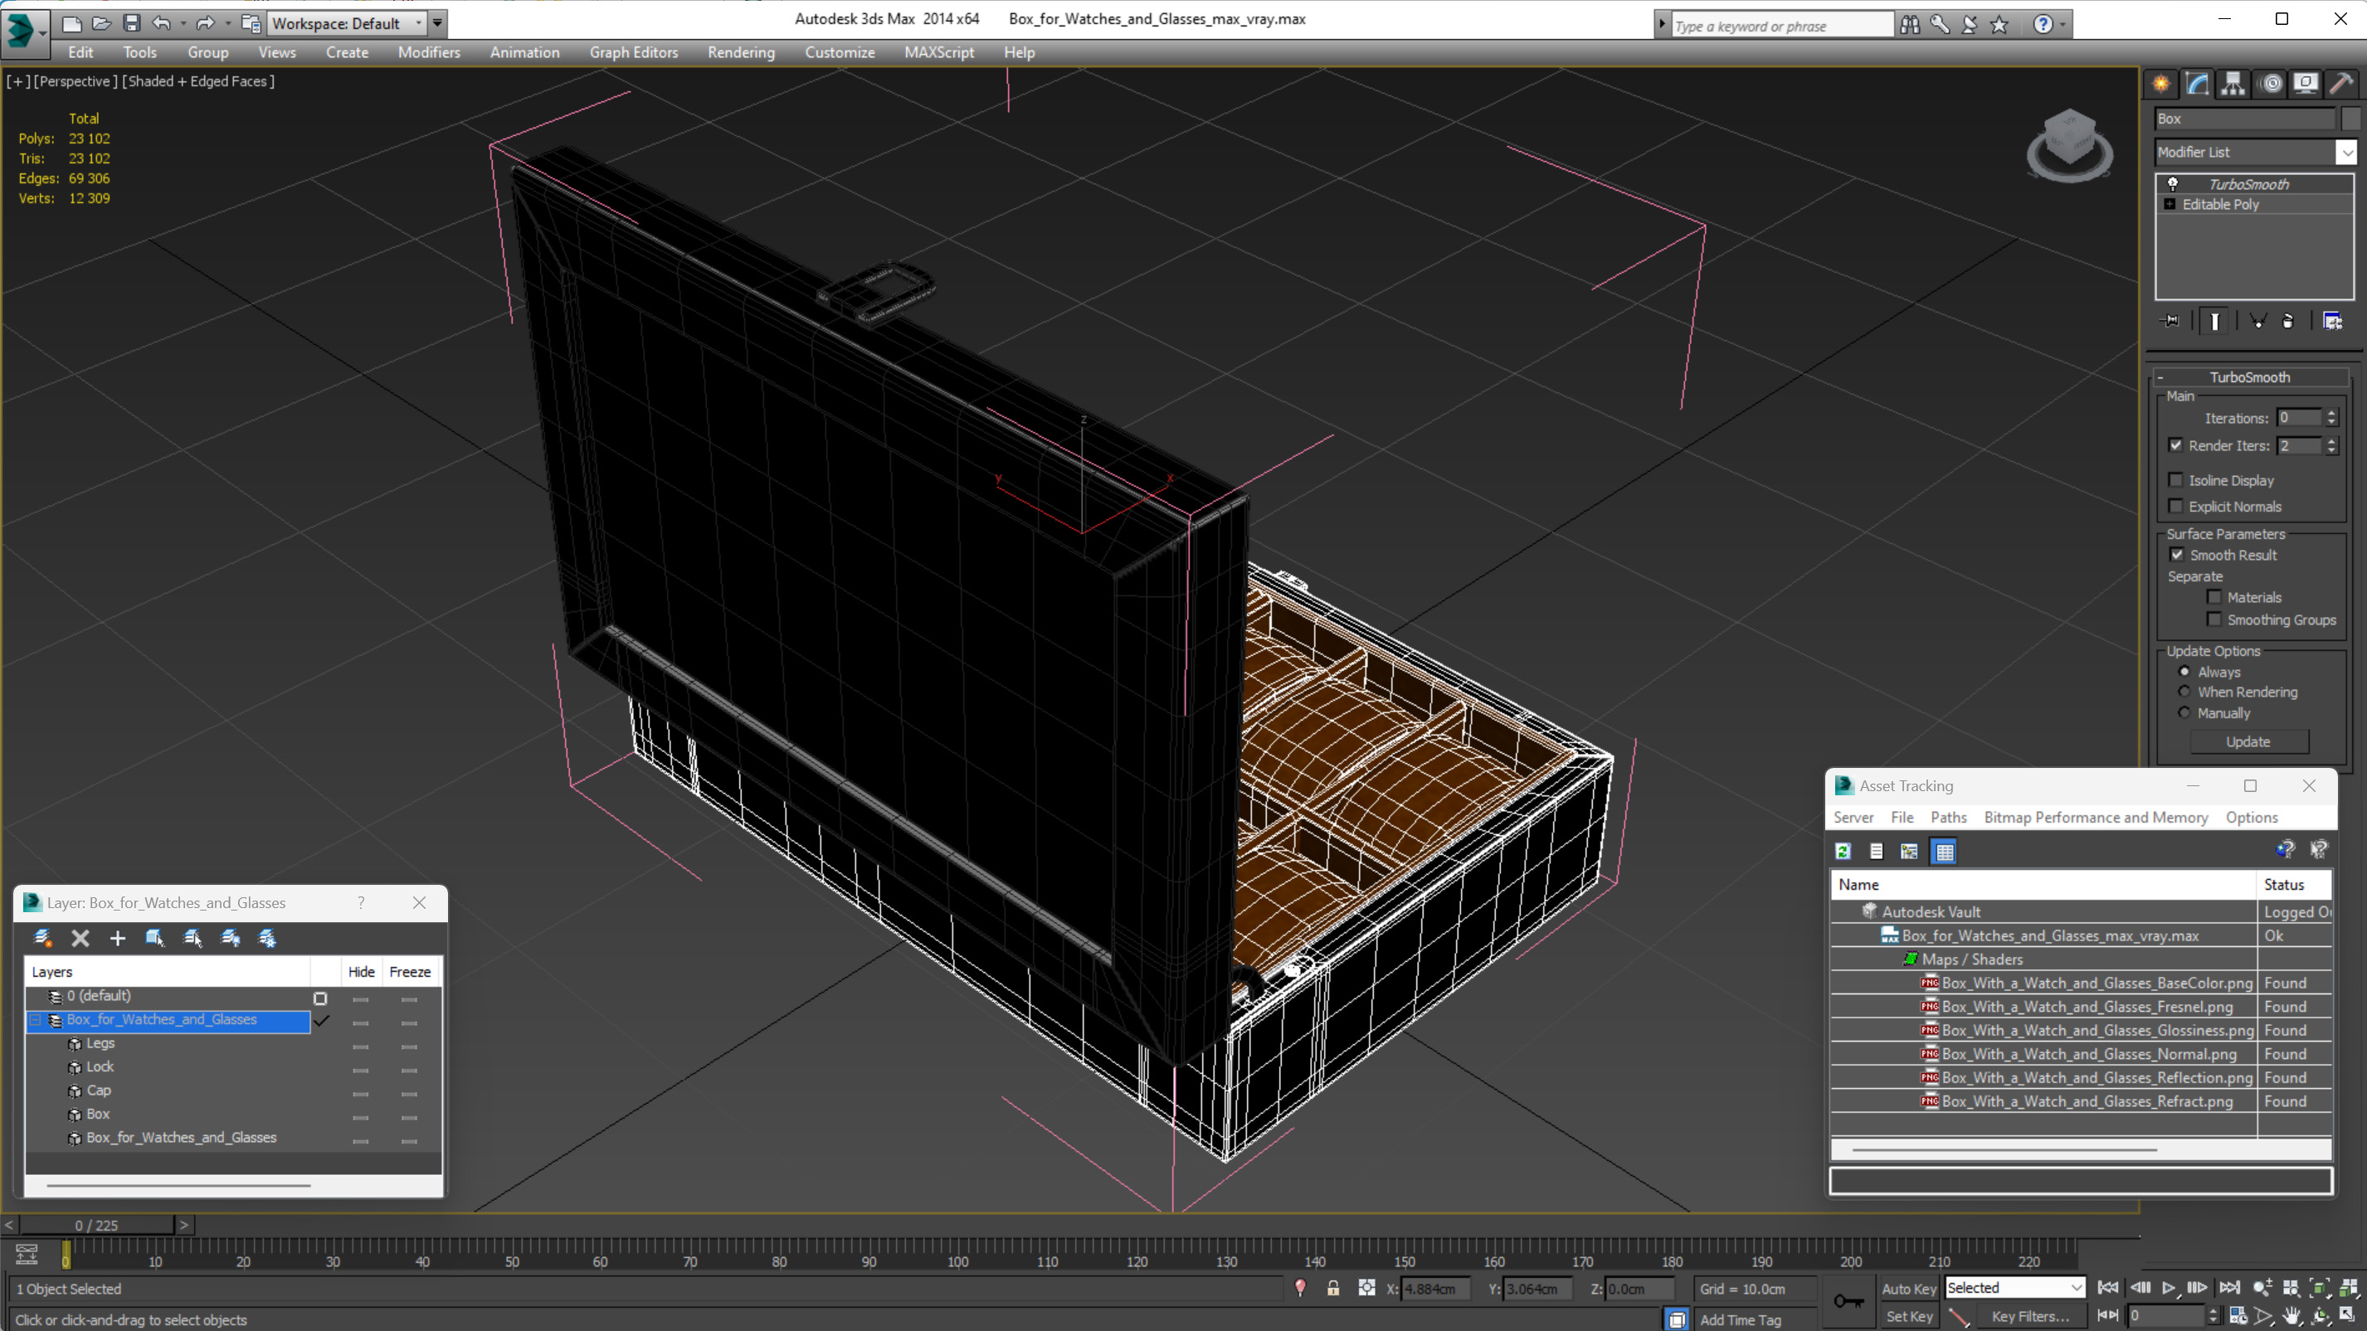2367x1331 pixels.
Task: Open the Create command panel tab
Action: tap(2161, 84)
